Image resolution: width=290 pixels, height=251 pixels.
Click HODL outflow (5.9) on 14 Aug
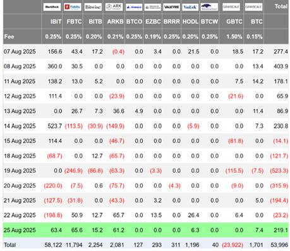[193, 126]
